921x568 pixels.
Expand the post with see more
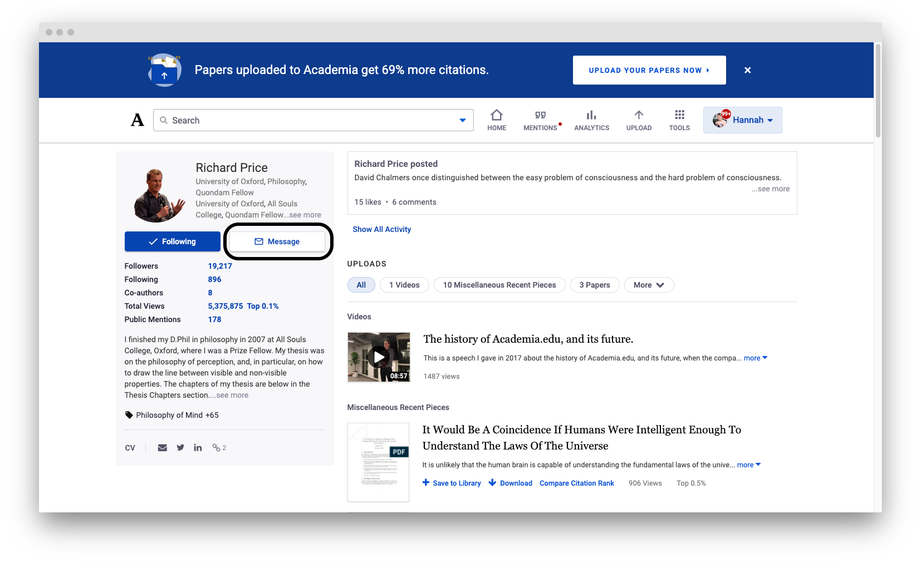click(771, 189)
